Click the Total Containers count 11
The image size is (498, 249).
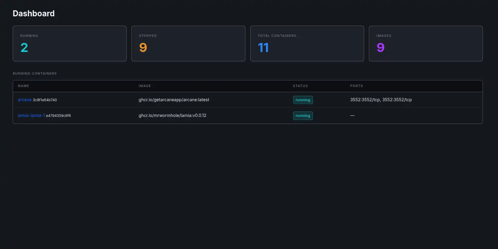coord(263,47)
